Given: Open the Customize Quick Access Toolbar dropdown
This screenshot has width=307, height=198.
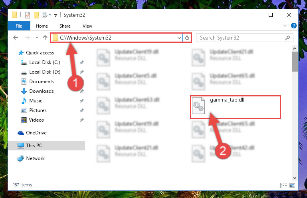Looking at the screenshot, I should point(56,15).
